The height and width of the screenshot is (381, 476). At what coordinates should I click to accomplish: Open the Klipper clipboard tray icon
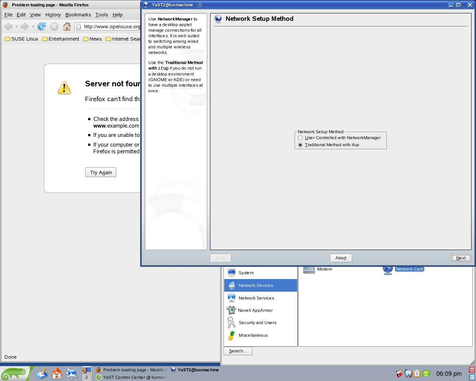coord(417,373)
